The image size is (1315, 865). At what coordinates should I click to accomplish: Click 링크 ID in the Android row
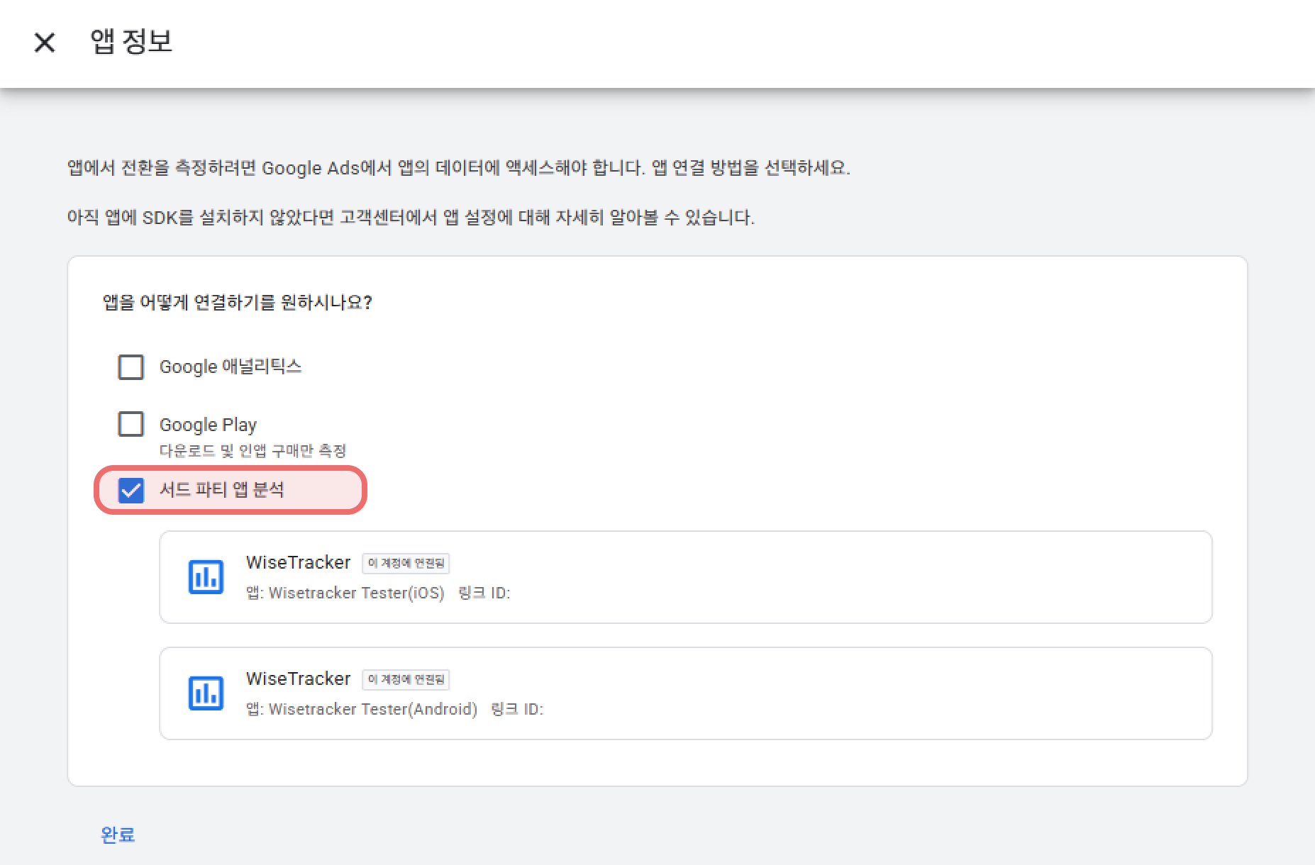click(516, 710)
